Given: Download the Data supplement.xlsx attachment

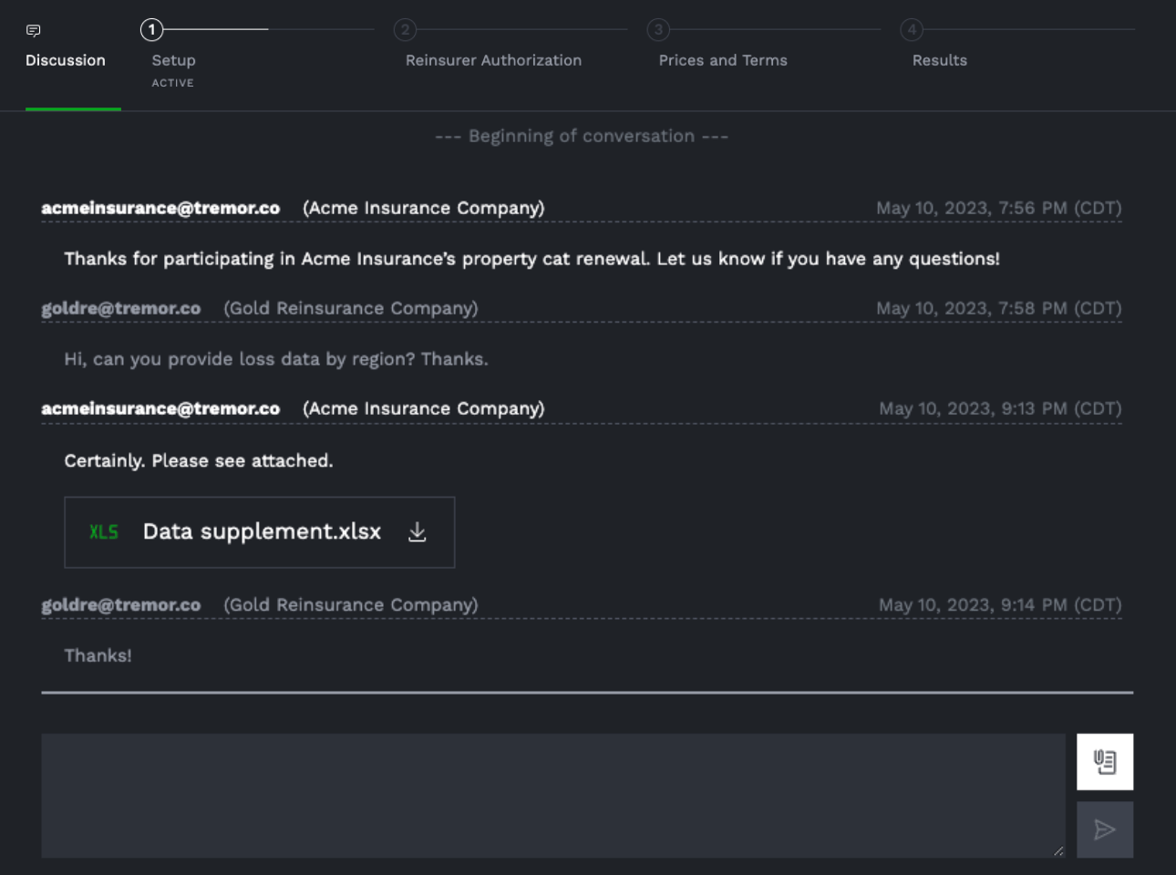Looking at the screenshot, I should 418,531.
